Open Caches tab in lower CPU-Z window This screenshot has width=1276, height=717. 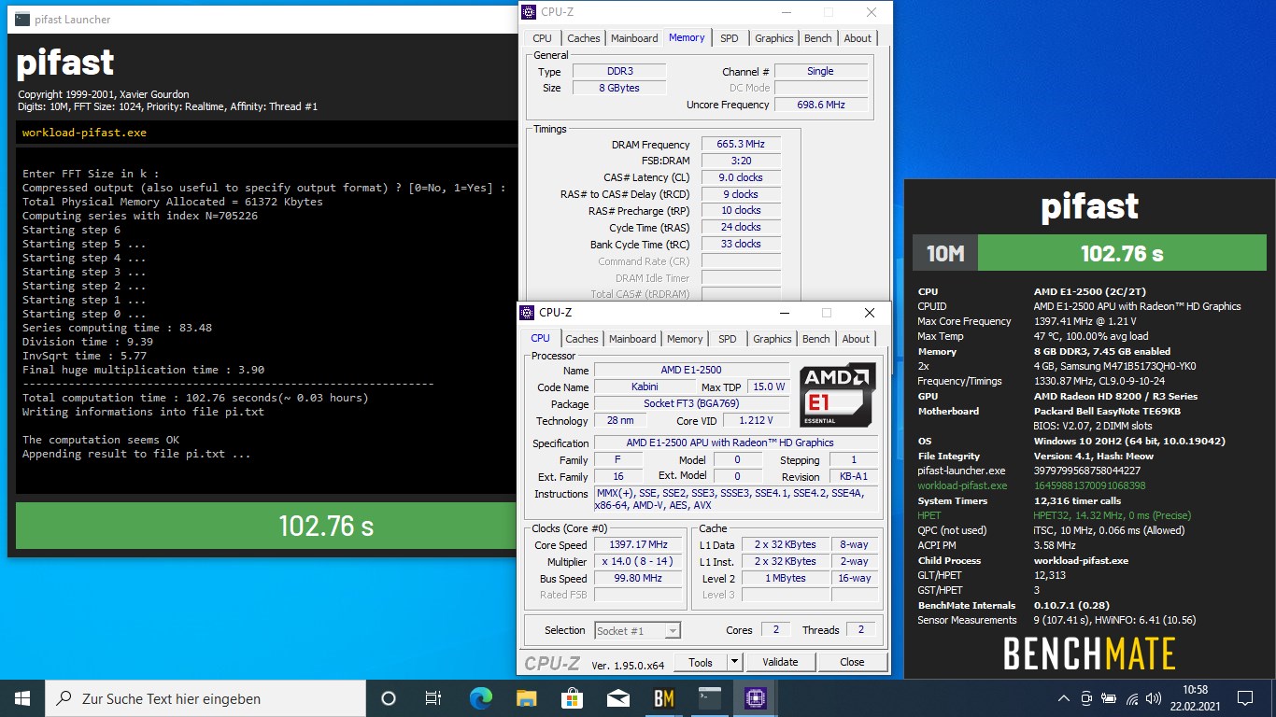[582, 339]
